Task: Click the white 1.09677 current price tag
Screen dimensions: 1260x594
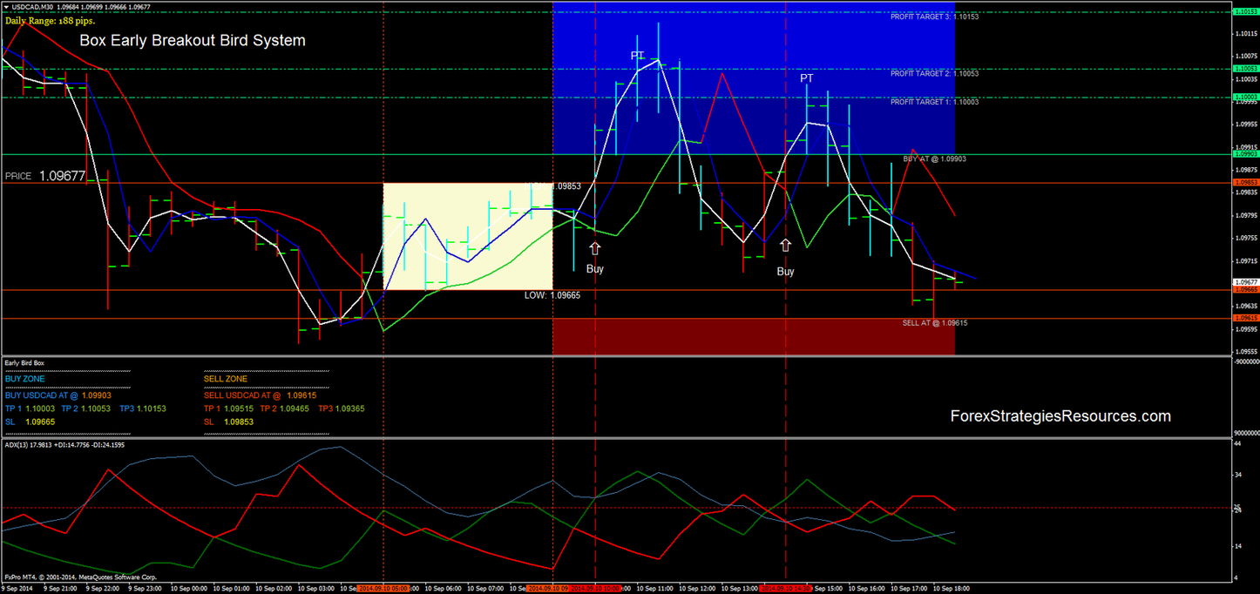Action: click(x=1244, y=282)
